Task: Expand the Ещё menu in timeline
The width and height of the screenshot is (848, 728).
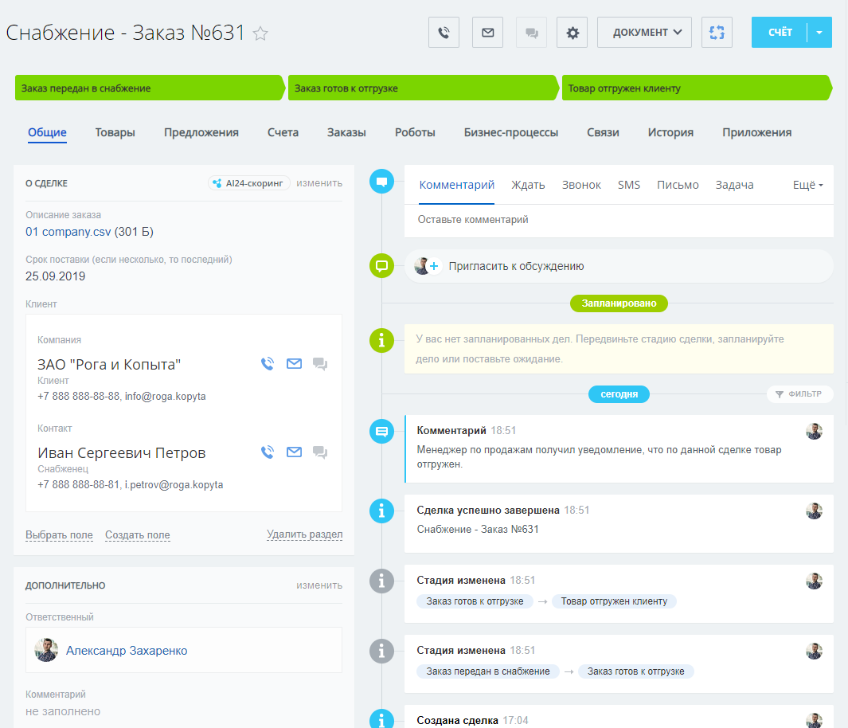Action: pos(807,185)
